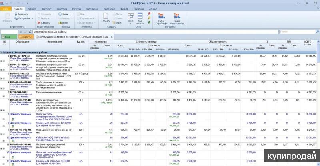The image size is (320, 166).
Task: Click total cost value 35 024,78
Action: coord(190,56)
